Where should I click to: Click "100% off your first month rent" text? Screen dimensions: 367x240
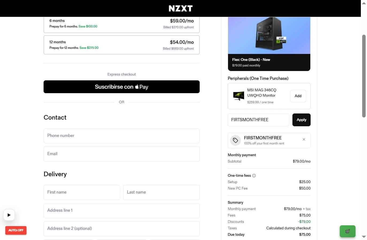(264, 143)
